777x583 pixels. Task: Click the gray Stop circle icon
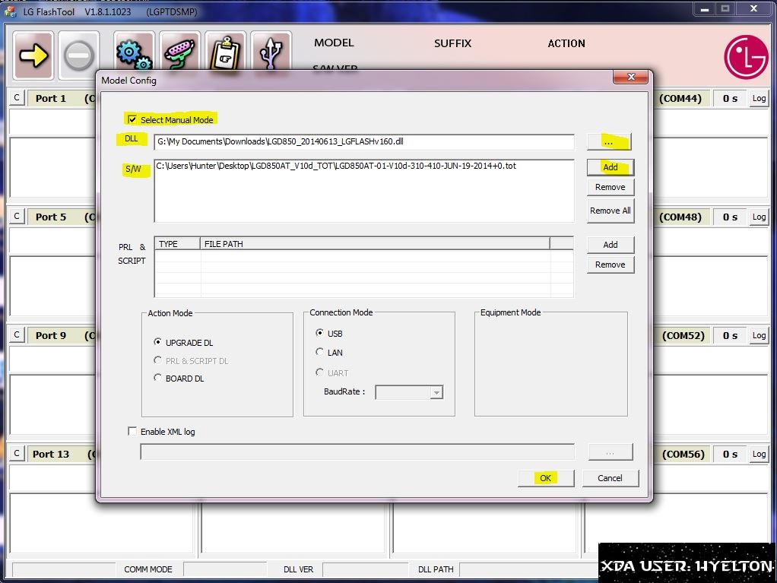pos(78,55)
